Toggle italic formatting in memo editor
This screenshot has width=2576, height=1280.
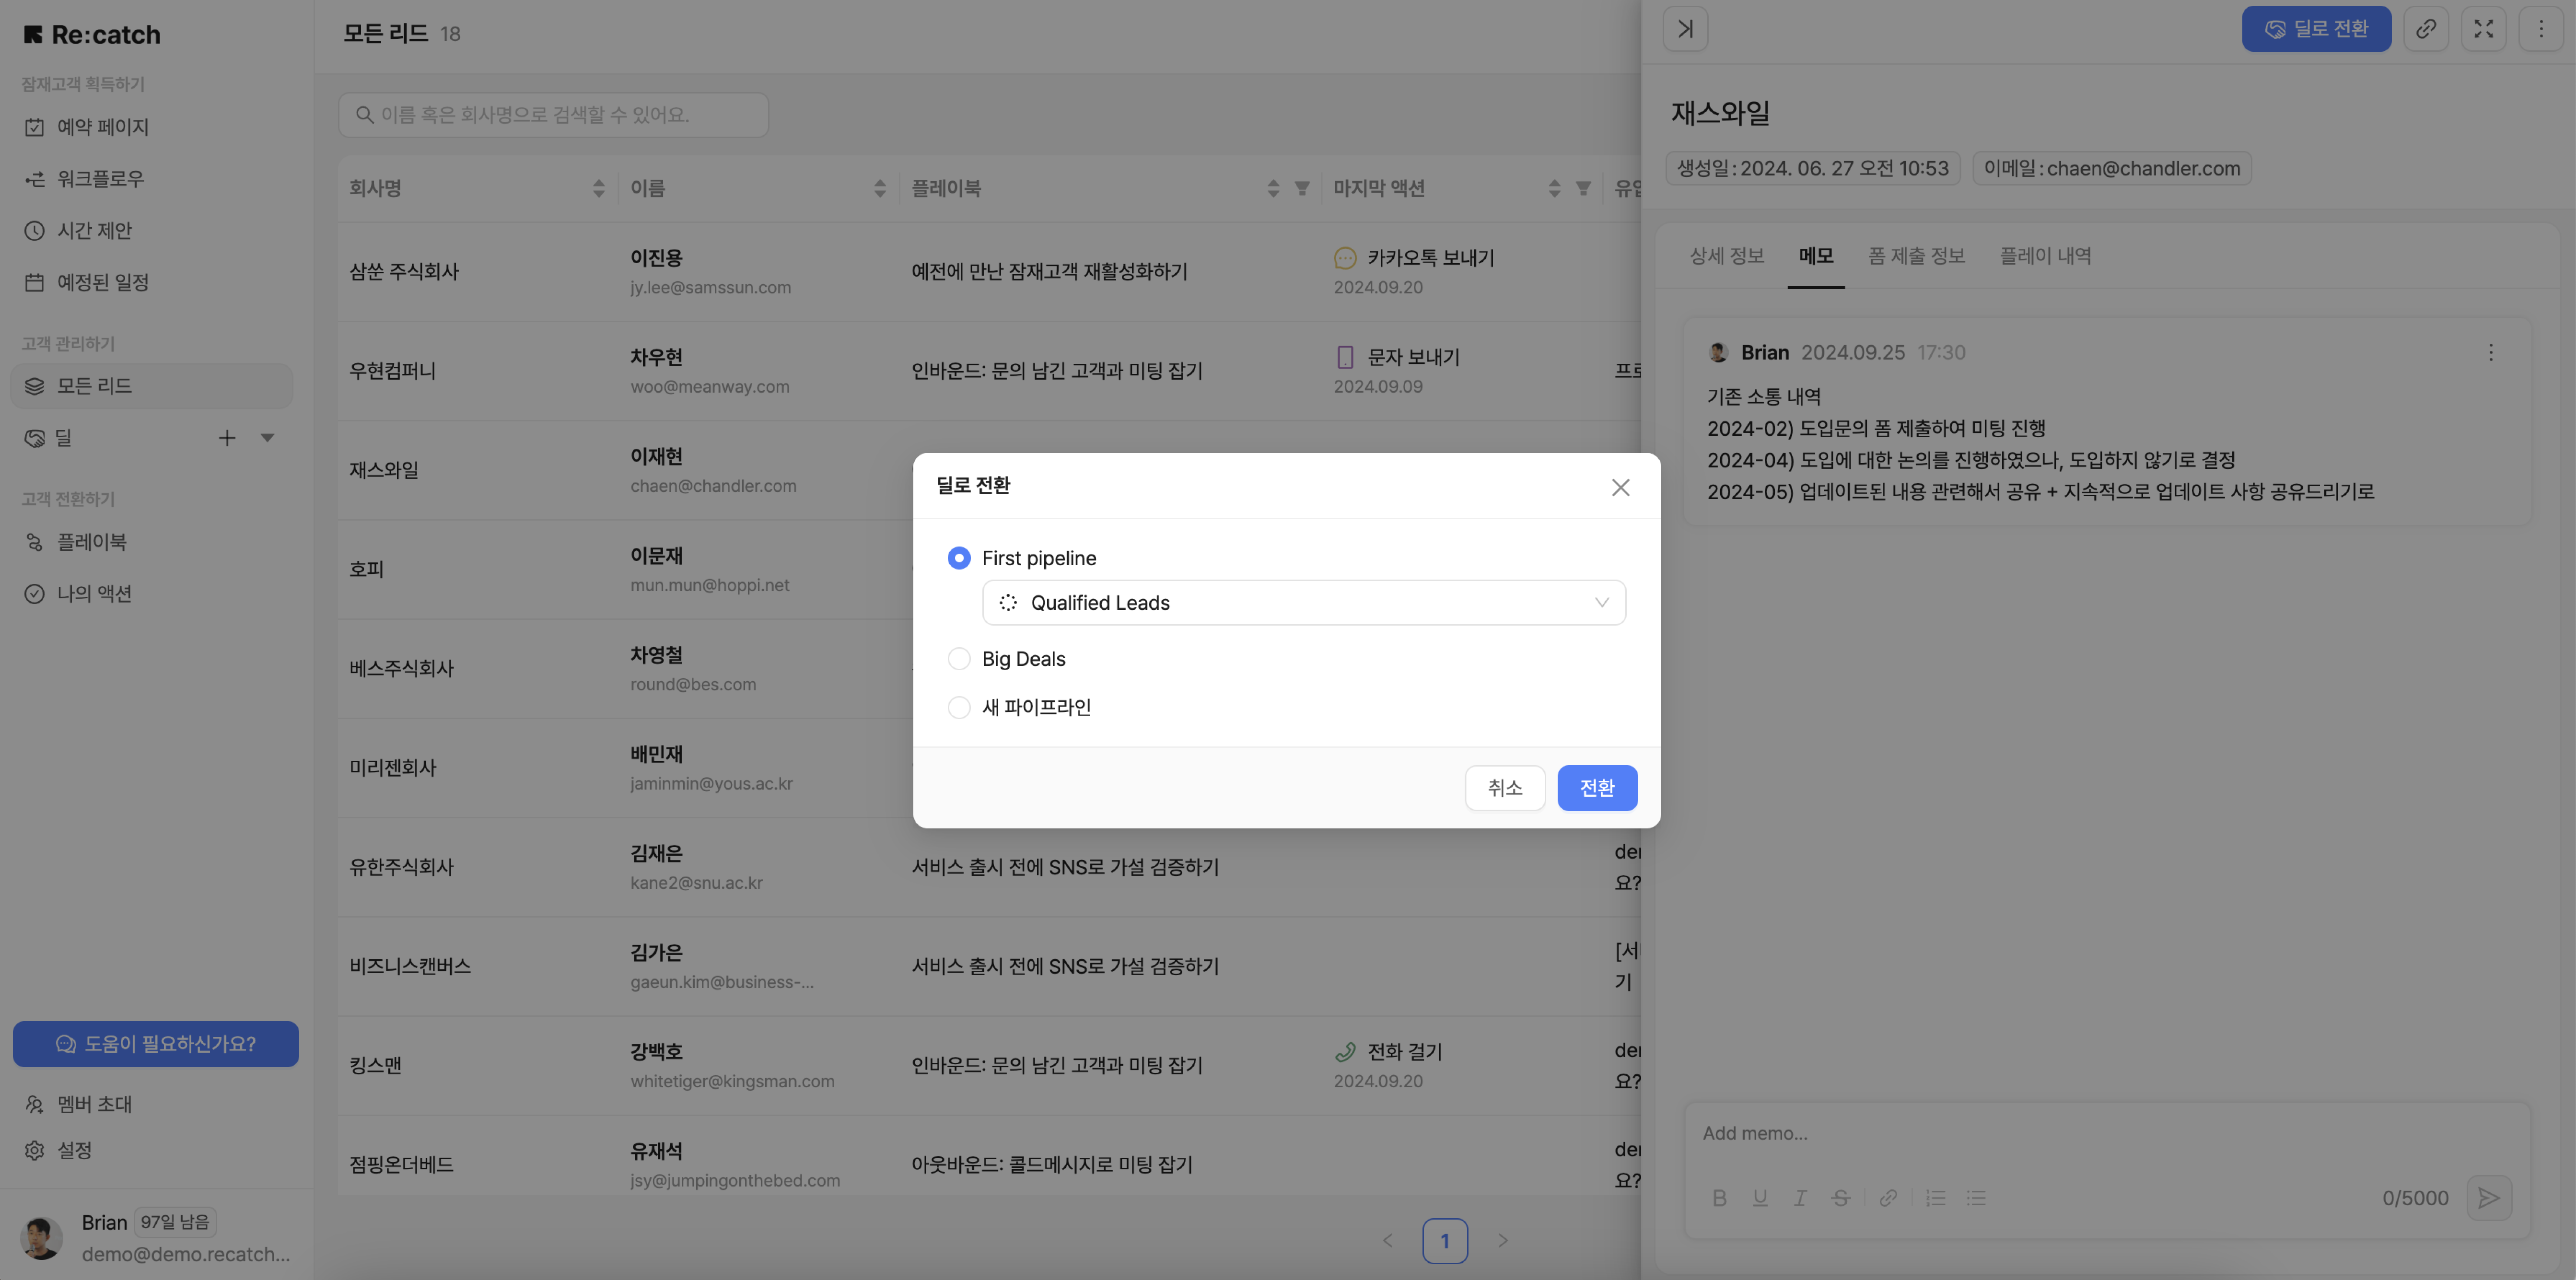[x=1800, y=1198]
